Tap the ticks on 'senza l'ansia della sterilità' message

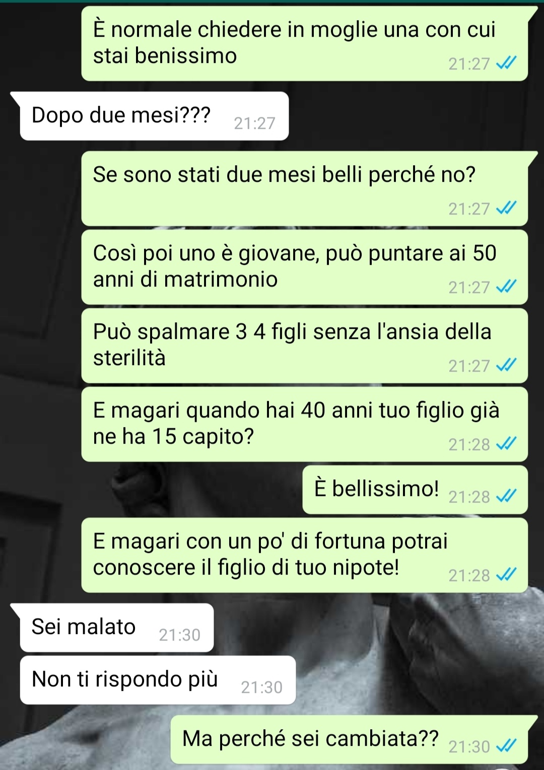click(506, 365)
